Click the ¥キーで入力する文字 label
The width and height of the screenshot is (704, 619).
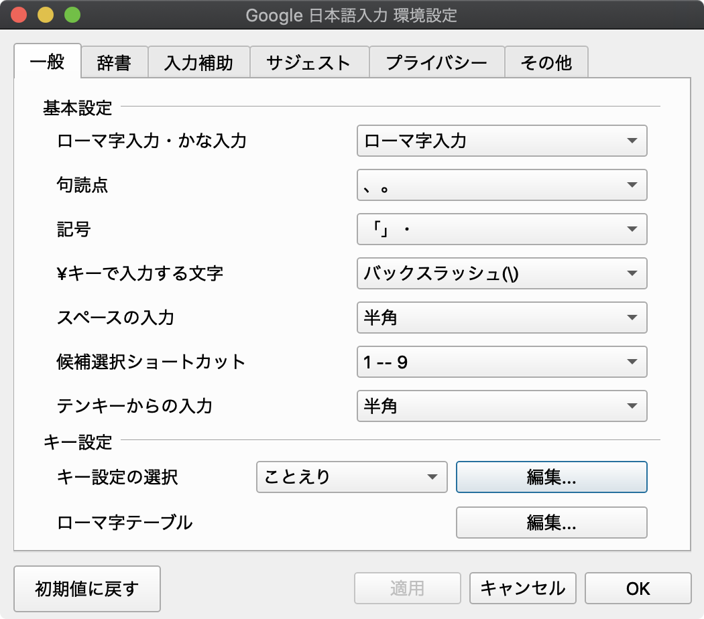[139, 273]
